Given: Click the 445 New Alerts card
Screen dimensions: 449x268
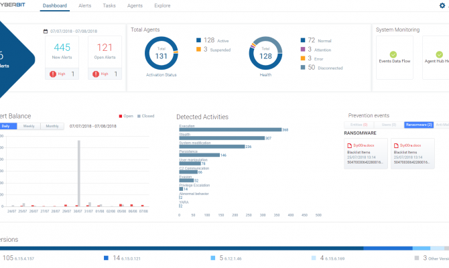Looking at the screenshot, I should [x=62, y=58].
